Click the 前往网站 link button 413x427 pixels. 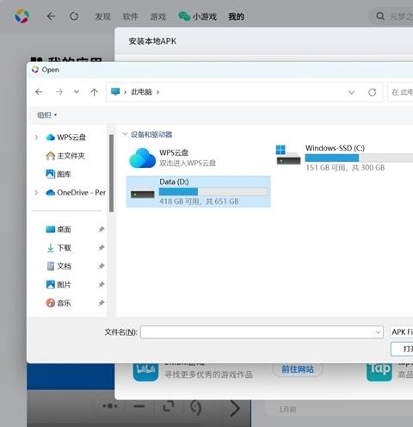click(x=298, y=369)
